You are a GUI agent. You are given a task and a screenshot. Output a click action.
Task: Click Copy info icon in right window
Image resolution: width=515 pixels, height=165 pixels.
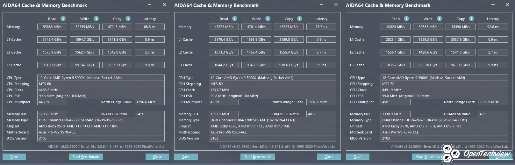[x=471, y=18]
